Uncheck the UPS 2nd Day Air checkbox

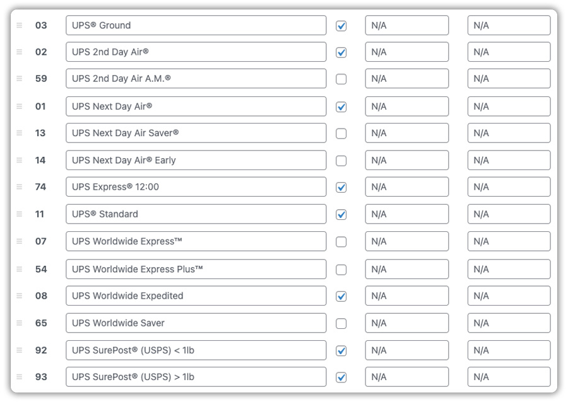click(341, 53)
